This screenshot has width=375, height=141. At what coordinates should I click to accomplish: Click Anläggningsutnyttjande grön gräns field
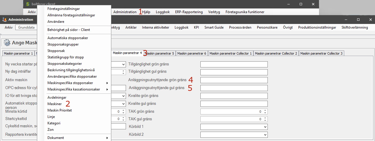[234, 80]
